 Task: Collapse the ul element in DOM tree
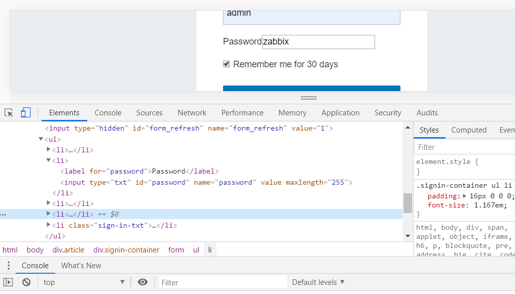[42, 139]
